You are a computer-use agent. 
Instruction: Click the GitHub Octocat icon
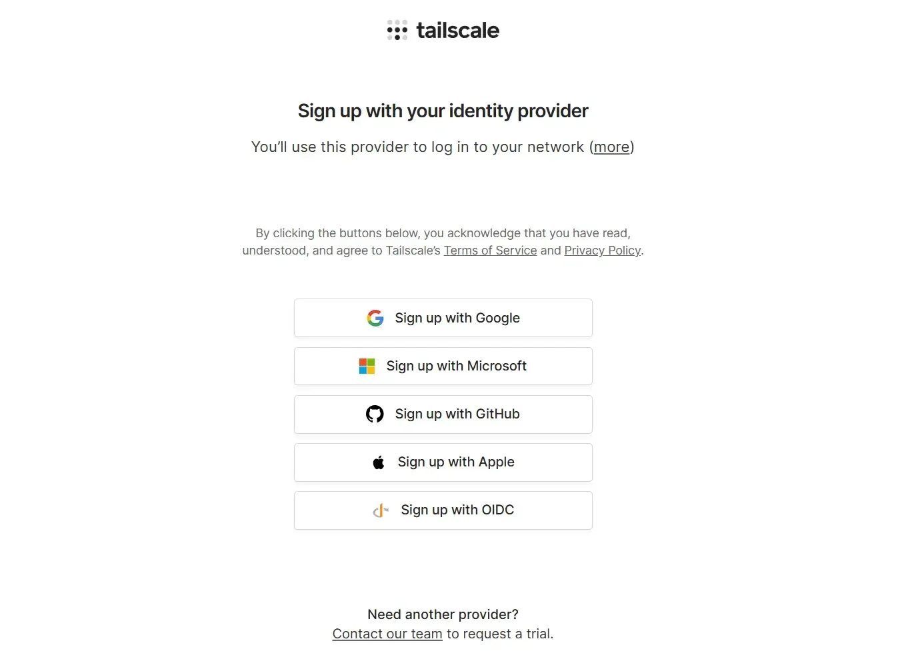(375, 414)
